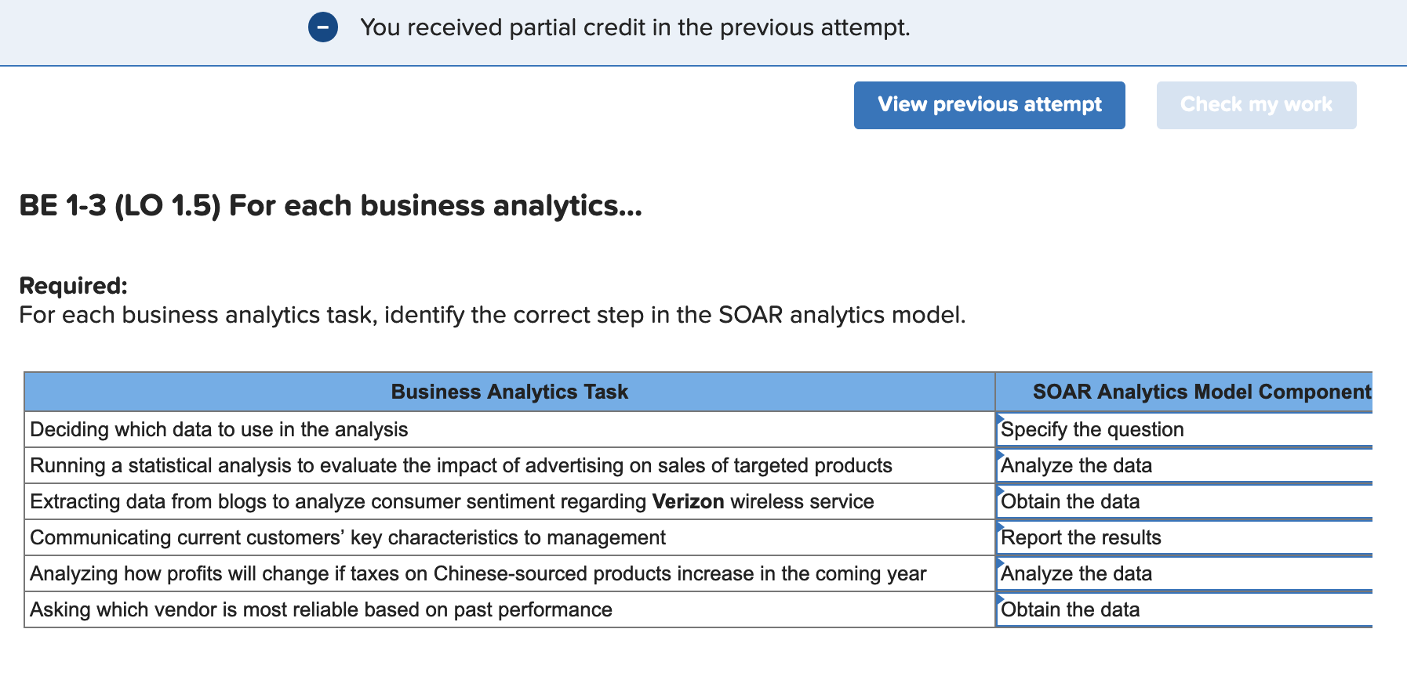Viewport: 1407px width, 694px height.
Task: Click the "You received partial credit" message text
Action: pyautogui.click(x=635, y=27)
